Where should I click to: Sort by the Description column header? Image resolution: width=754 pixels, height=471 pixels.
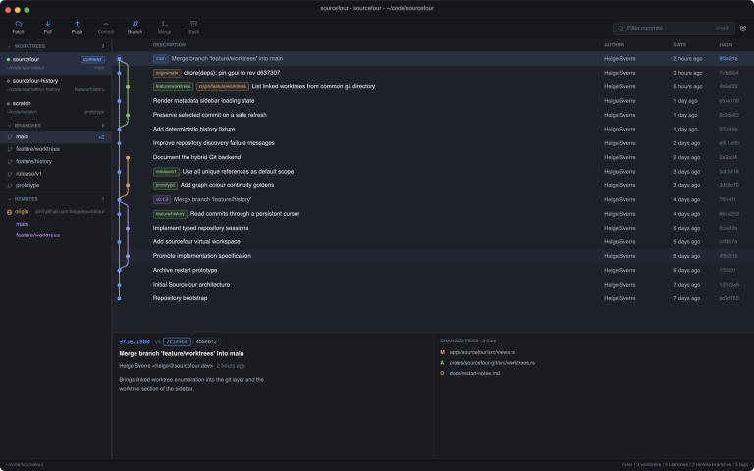(x=169, y=45)
